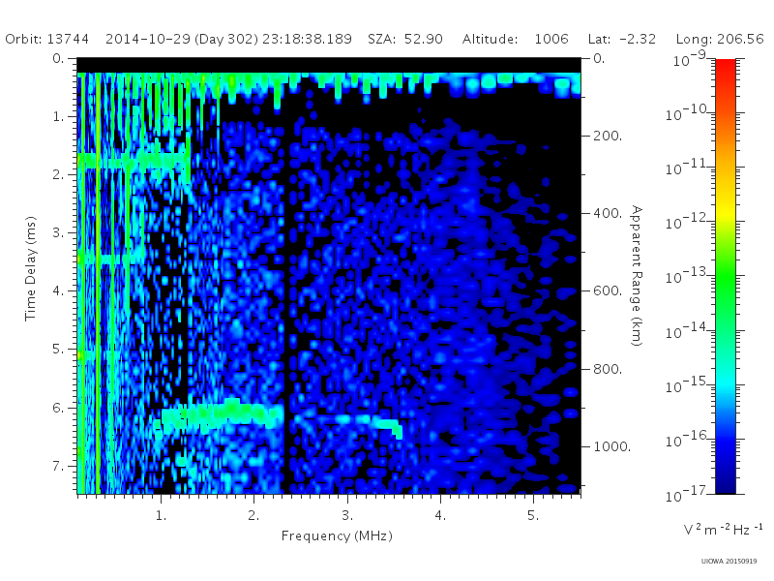Viewport: 774px width, 581px height.
Task: Click the 'Orbit: 13744' header text
Action: pos(46,39)
